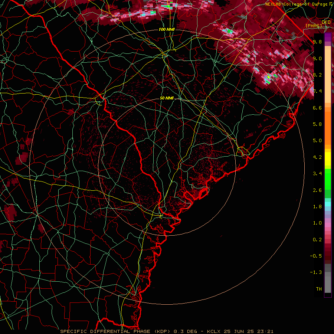Click the 5.0 value on the color scale
334x334 pixels.
317,141
